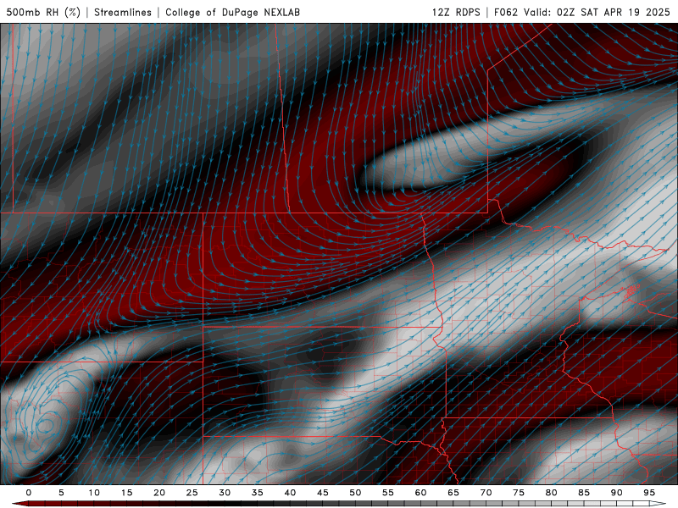This screenshot has width=678, height=508.
Task: Click the colorbar label "70"
Action: pyautogui.click(x=486, y=493)
